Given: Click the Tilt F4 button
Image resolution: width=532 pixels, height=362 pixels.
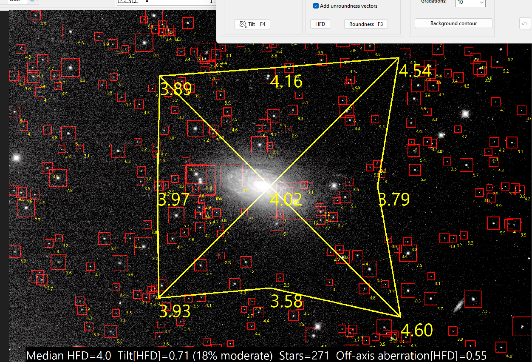Looking at the screenshot, I should pyautogui.click(x=252, y=24).
